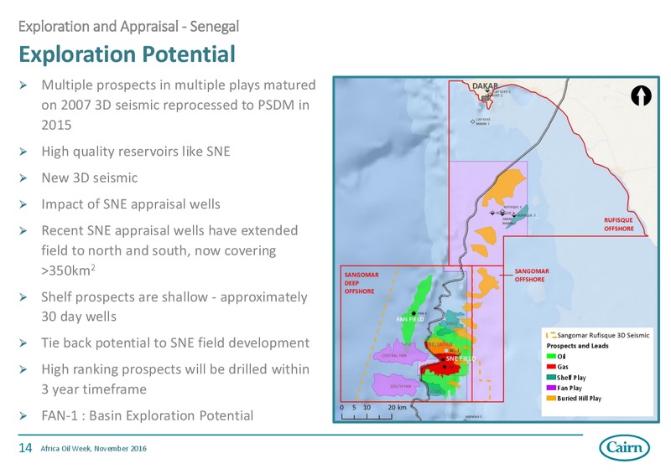
Task: Click slide number 14
Action: (25, 448)
